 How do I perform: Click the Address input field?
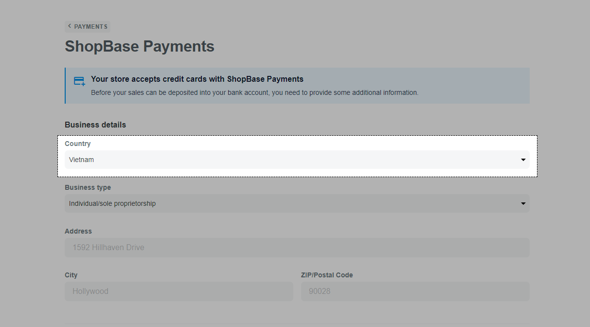click(x=297, y=248)
